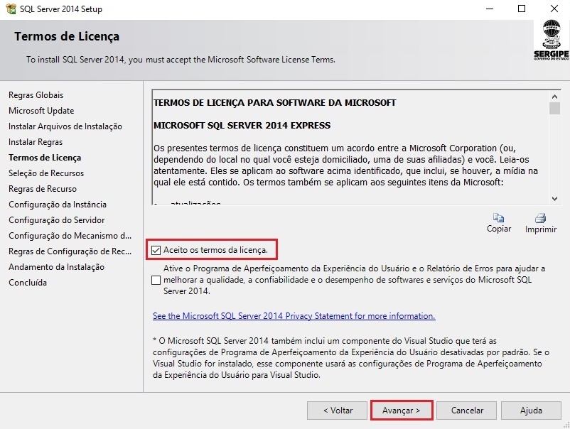The height and width of the screenshot is (429, 570).
Task: Choose Configuração do Servidor in sidebar
Action: (x=56, y=220)
